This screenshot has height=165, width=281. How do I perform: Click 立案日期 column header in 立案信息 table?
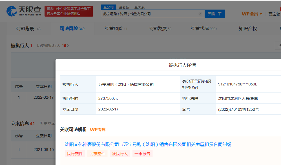pos(44,136)
